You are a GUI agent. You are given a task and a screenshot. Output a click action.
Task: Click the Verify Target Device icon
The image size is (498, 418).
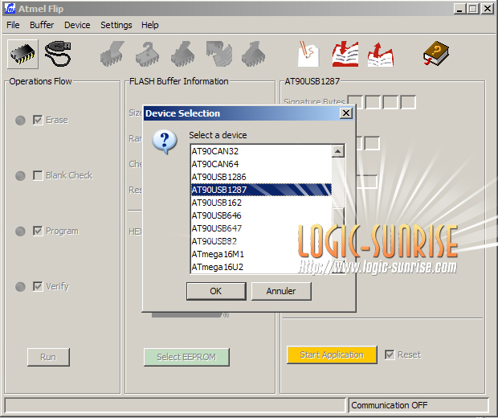pos(218,54)
